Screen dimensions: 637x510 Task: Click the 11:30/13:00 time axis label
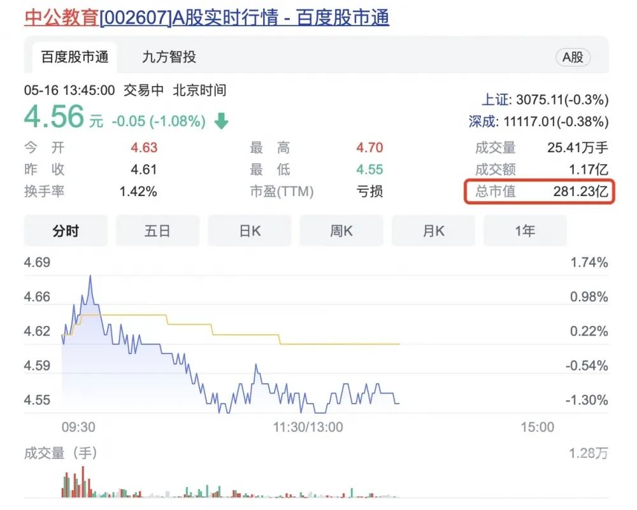[308, 427]
